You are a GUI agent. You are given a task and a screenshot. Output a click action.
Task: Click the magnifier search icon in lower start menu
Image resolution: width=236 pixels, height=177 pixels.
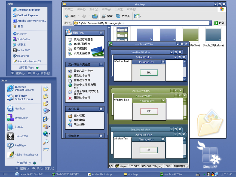(x=46, y=142)
